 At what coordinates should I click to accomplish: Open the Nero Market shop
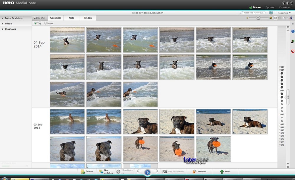(x=255, y=7)
